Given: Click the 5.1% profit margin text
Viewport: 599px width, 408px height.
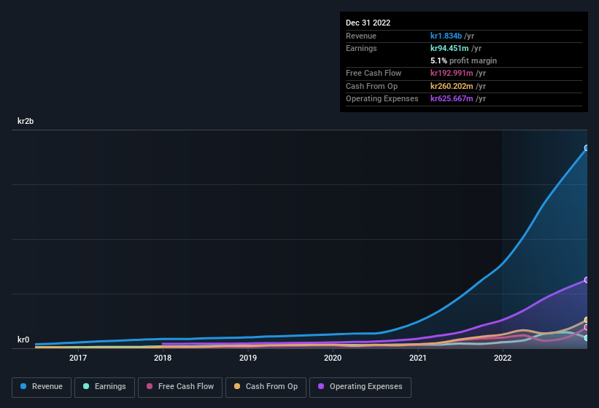Looking at the screenshot, I should pos(463,60).
